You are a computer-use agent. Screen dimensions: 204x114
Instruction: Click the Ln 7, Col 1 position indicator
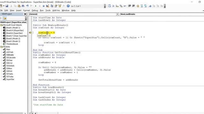coord(76,6)
